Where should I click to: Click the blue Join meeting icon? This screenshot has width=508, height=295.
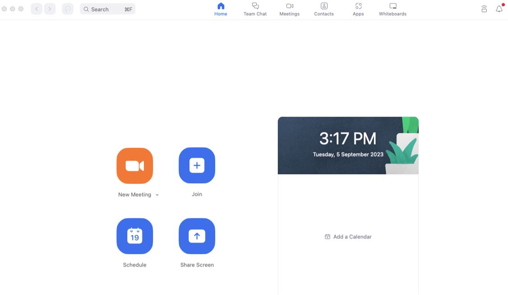tap(197, 165)
